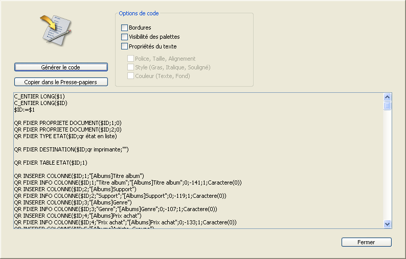Enable Couleur (Texte, Fond) checkbox

pyautogui.click(x=131, y=76)
